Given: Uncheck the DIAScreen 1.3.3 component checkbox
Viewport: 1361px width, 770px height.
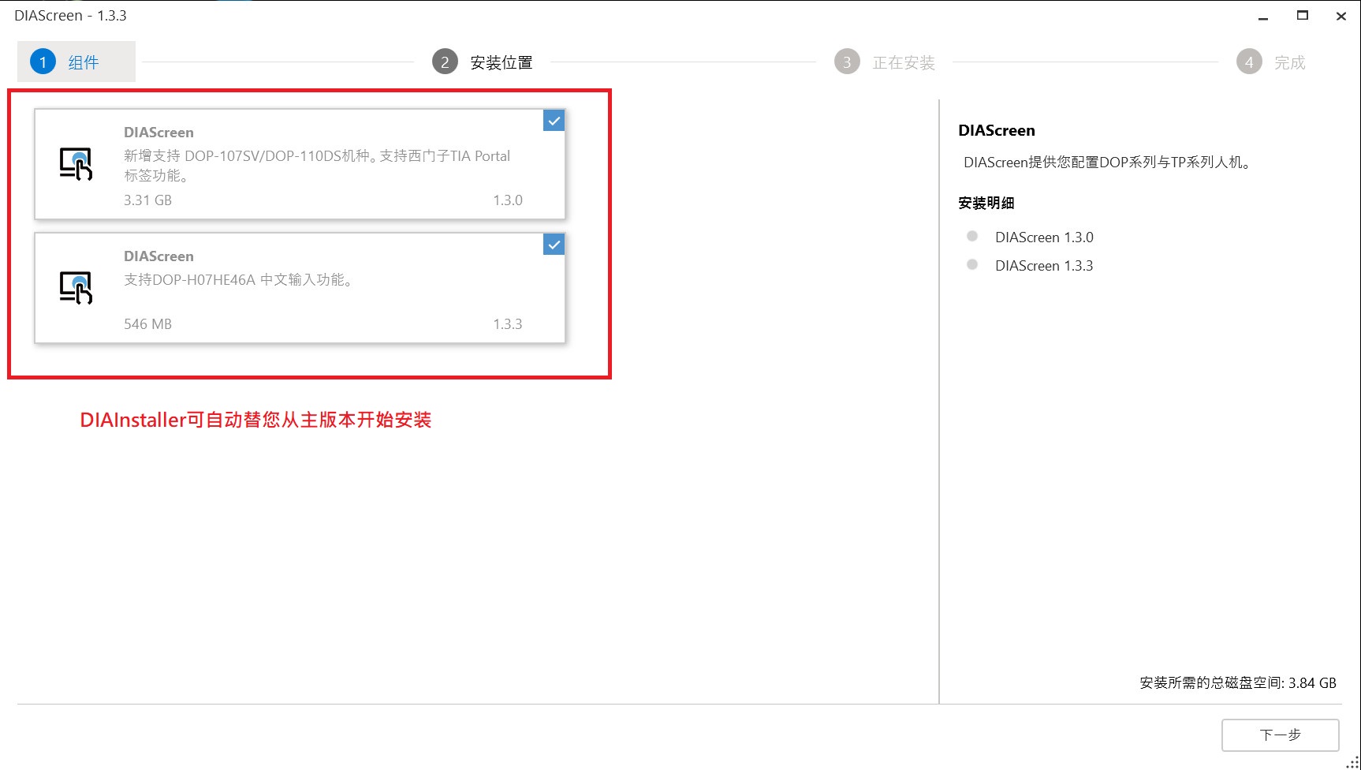Looking at the screenshot, I should [554, 245].
